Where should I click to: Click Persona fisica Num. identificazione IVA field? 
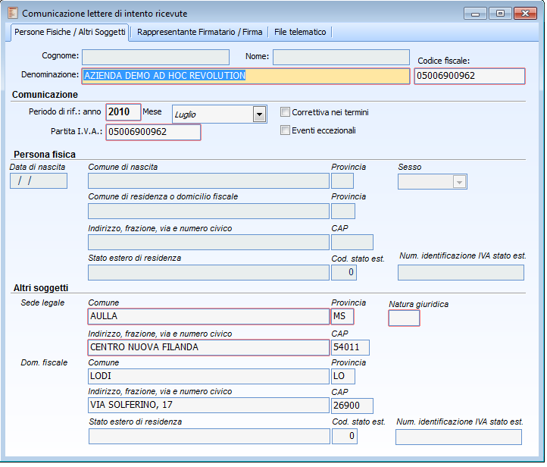(461, 273)
